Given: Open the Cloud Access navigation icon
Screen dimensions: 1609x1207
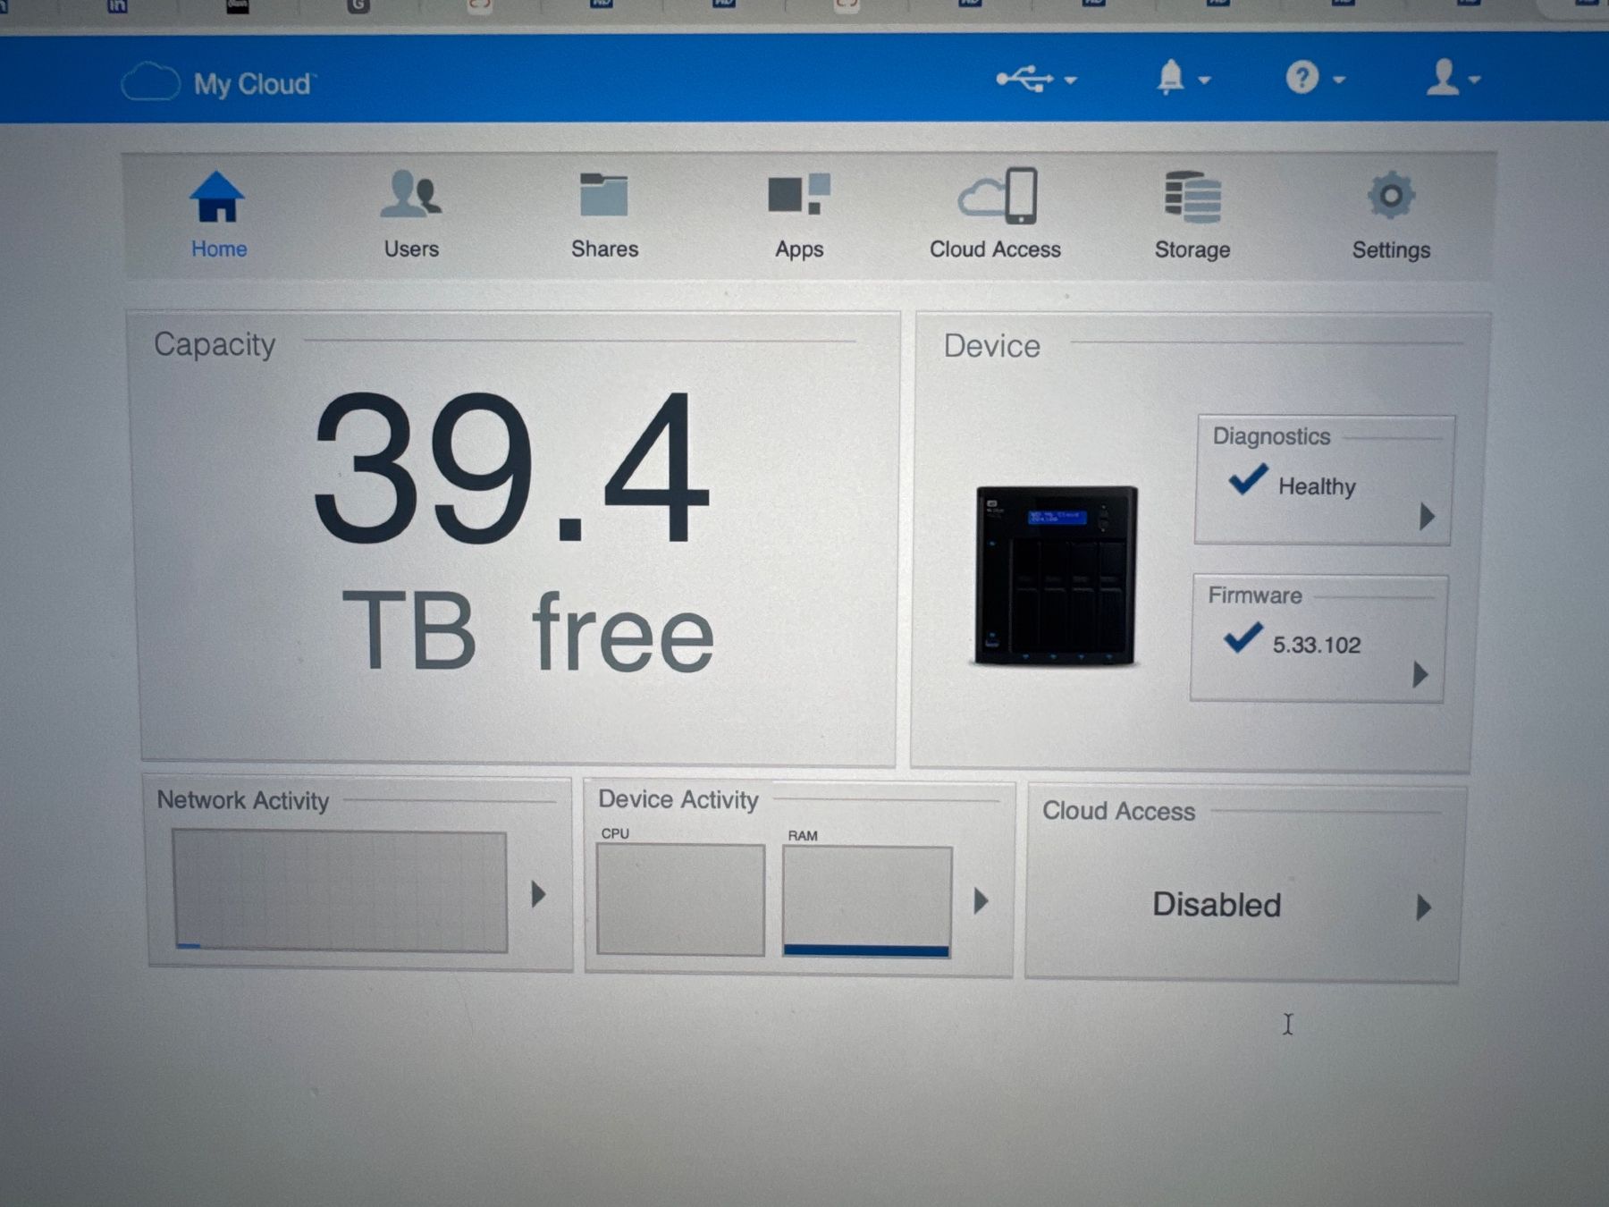Looking at the screenshot, I should point(998,195).
